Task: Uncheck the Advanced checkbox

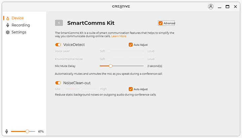Action: coord(161,23)
